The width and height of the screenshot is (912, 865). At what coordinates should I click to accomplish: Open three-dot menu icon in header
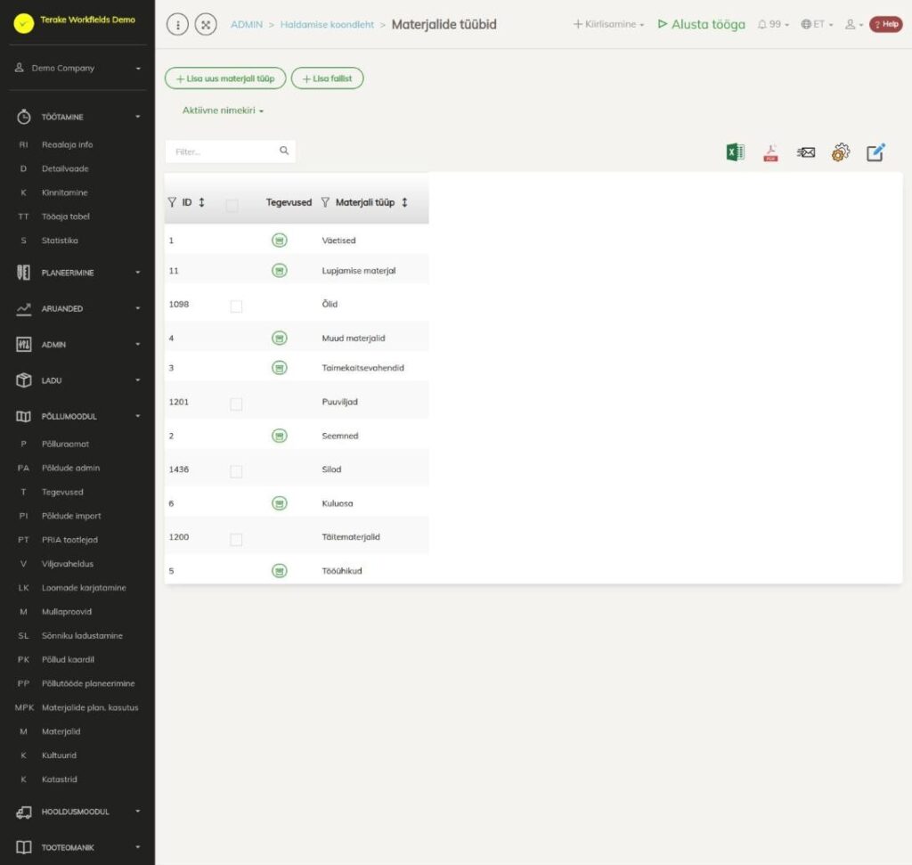click(x=178, y=24)
